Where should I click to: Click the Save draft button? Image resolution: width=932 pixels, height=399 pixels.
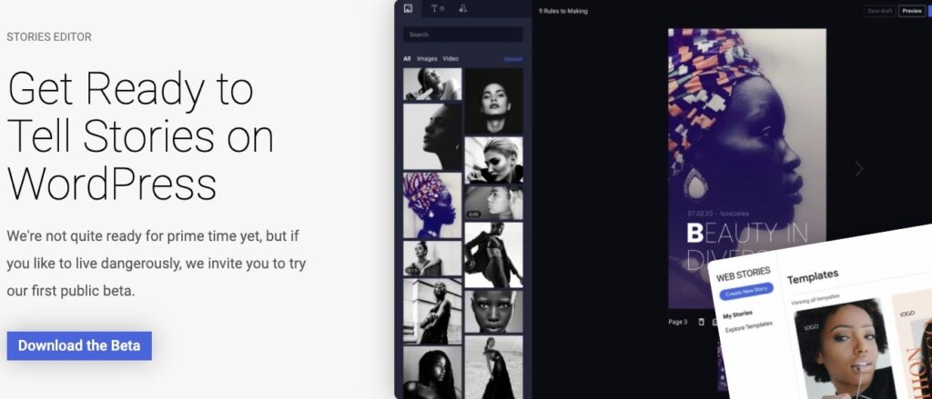880,11
